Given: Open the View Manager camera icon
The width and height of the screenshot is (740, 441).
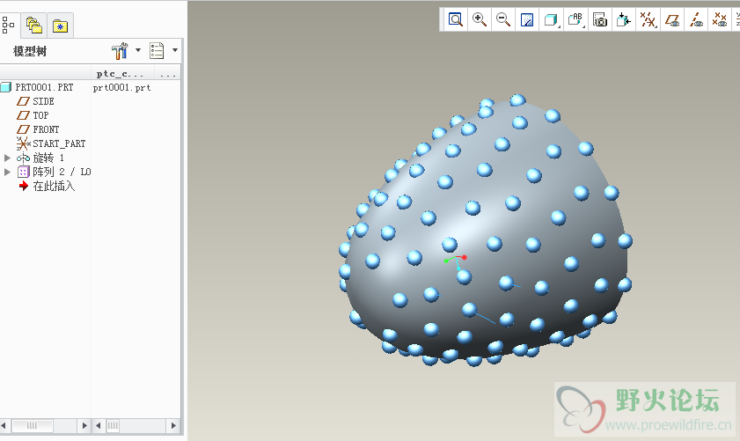Looking at the screenshot, I should click(600, 19).
